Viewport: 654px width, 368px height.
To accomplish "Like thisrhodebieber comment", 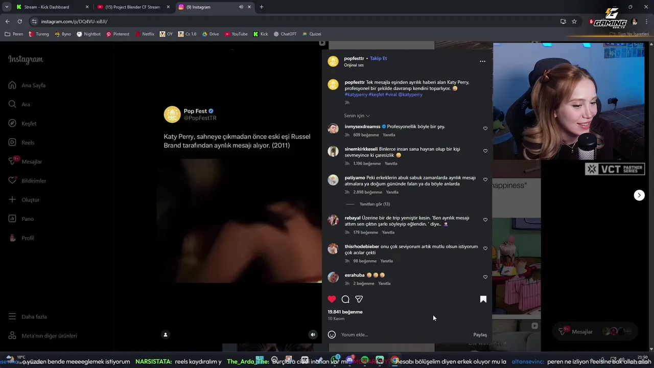I will tap(485, 248).
